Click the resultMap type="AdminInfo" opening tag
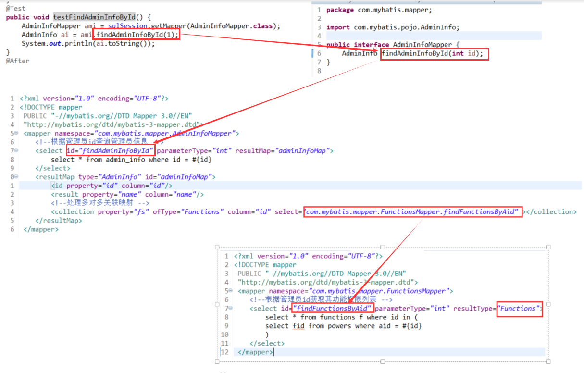Screen dimensions: 584x373 pos(125,177)
